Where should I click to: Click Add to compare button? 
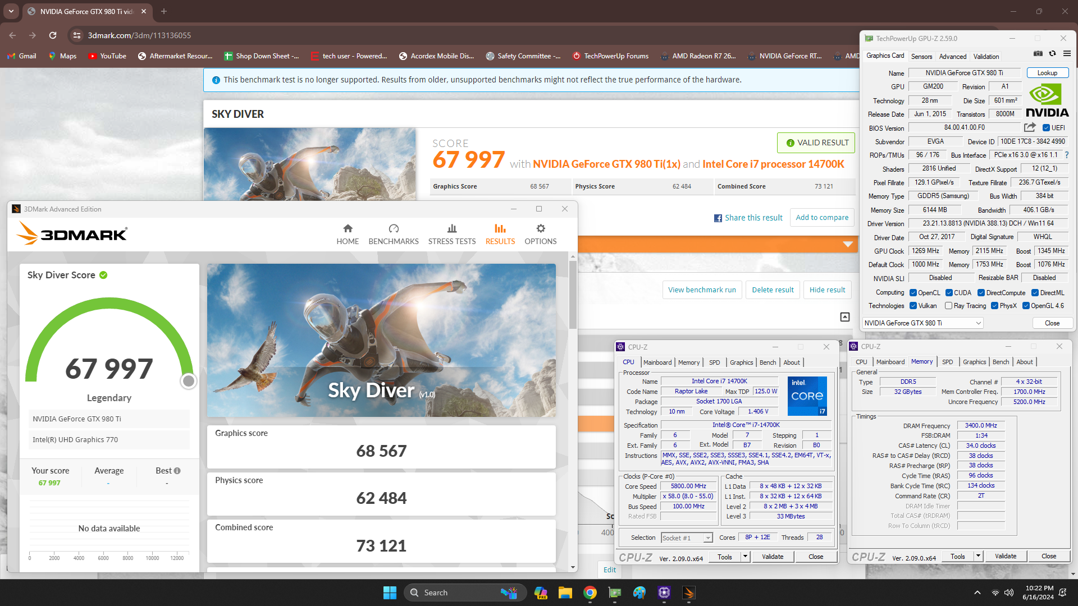(822, 218)
